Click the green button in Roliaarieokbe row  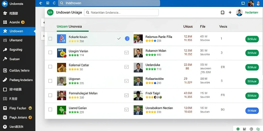(252, 82)
